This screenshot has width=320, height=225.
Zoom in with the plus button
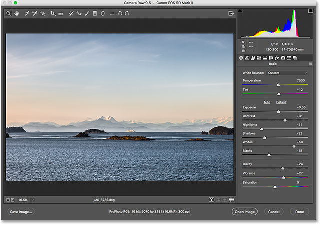[13, 200]
